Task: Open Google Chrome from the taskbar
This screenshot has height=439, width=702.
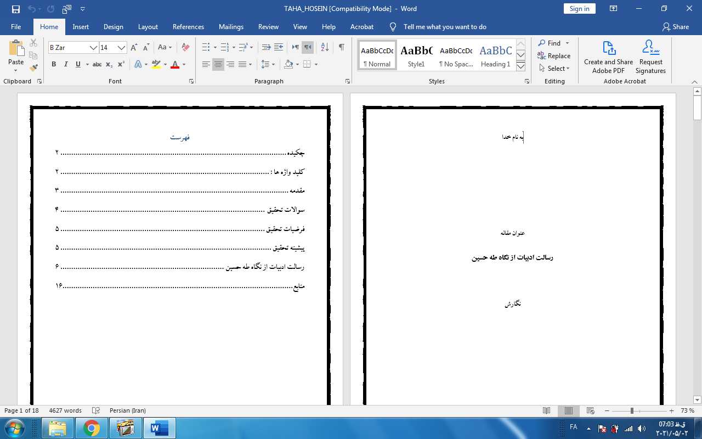Action: 92,428
